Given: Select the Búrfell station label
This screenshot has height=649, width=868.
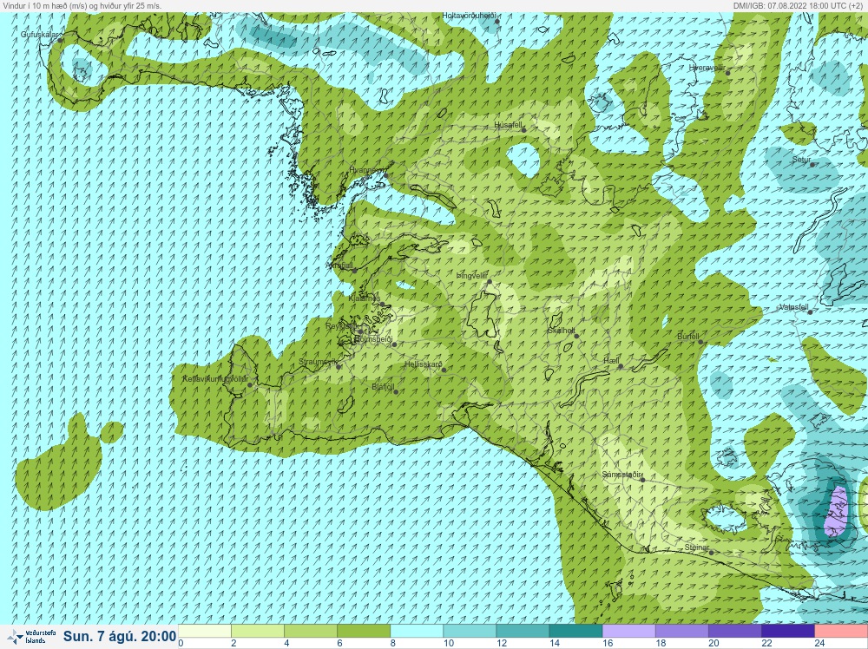Looking at the screenshot, I should point(688,337).
